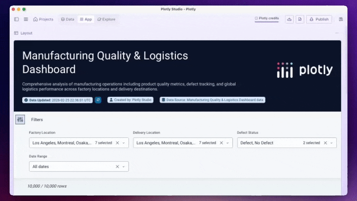Viewport: 357px width, 201px height.
Task: Clear the Defect Status selections
Action: (325, 143)
